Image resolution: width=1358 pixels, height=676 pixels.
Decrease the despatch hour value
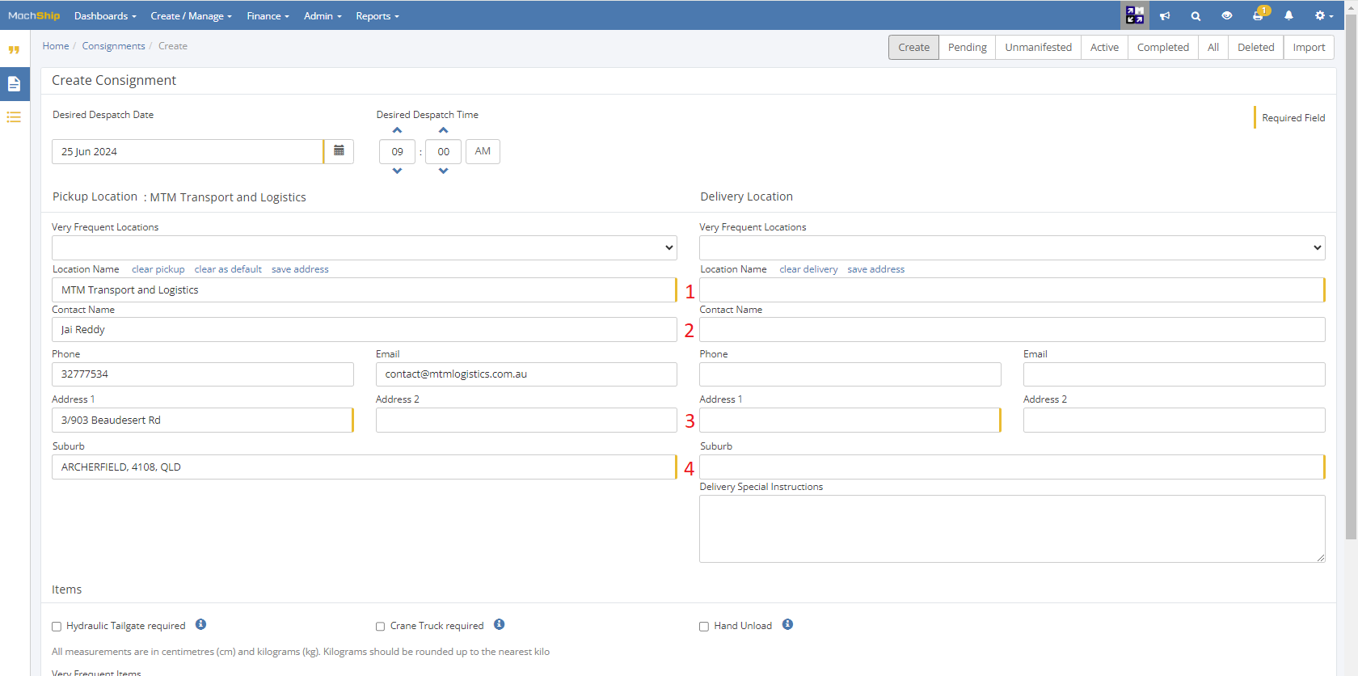tap(397, 171)
